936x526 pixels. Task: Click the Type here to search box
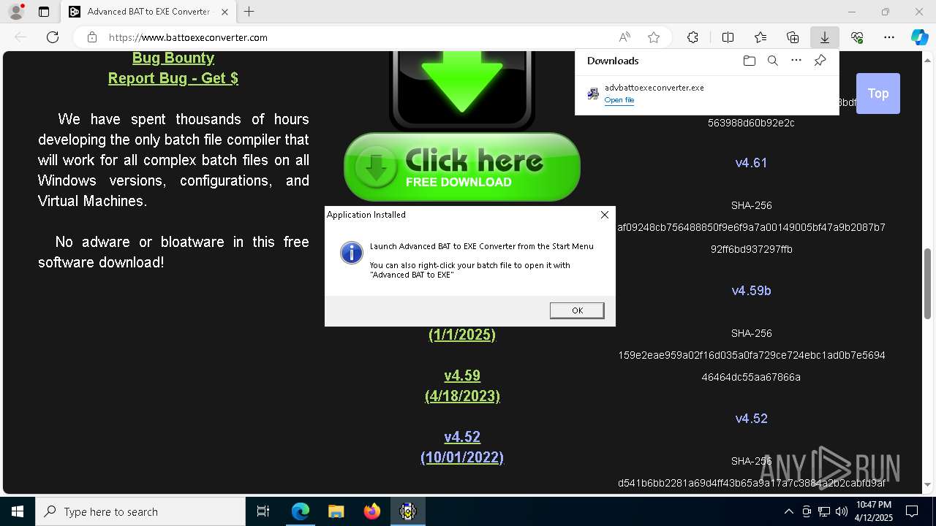[x=140, y=511]
